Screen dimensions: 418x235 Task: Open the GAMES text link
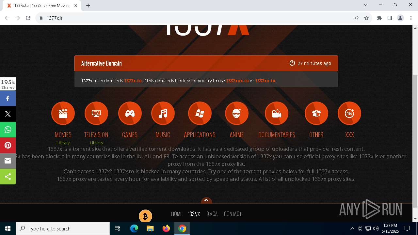(x=130, y=135)
